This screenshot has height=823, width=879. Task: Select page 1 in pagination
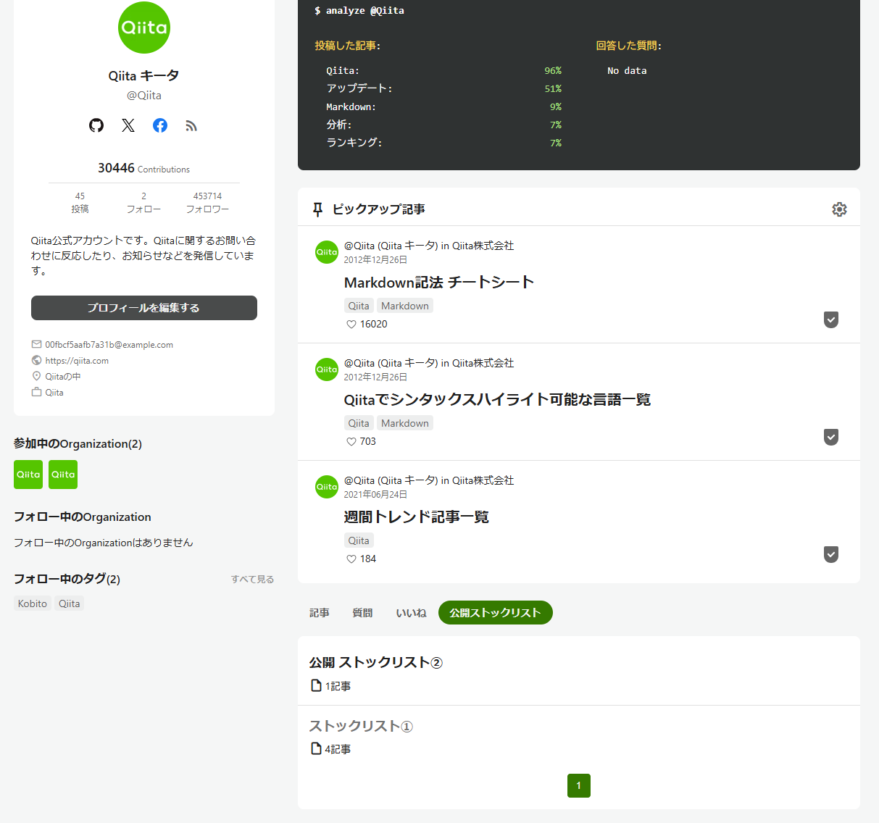pyautogui.click(x=578, y=785)
